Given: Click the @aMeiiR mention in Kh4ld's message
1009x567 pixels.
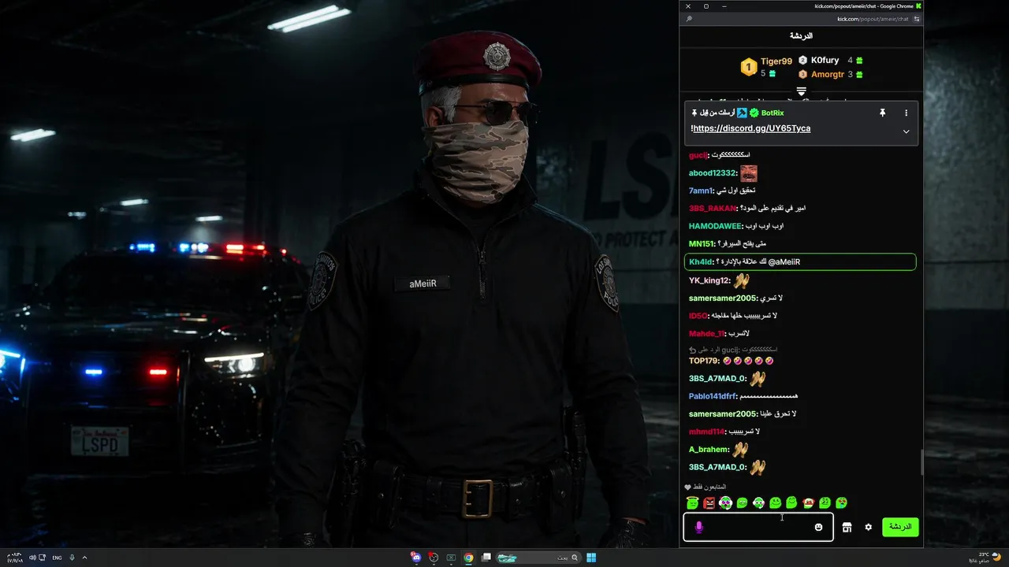Looking at the screenshot, I should (x=784, y=261).
